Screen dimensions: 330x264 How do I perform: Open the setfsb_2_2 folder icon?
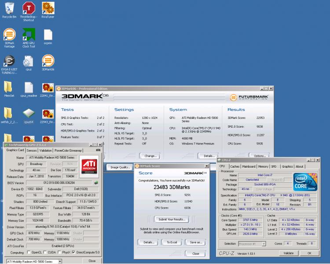click(9, 115)
